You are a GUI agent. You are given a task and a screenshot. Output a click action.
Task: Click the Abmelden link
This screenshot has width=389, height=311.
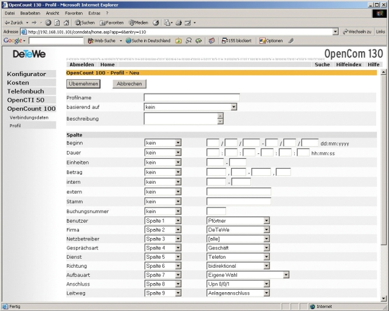click(x=81, y=65)
